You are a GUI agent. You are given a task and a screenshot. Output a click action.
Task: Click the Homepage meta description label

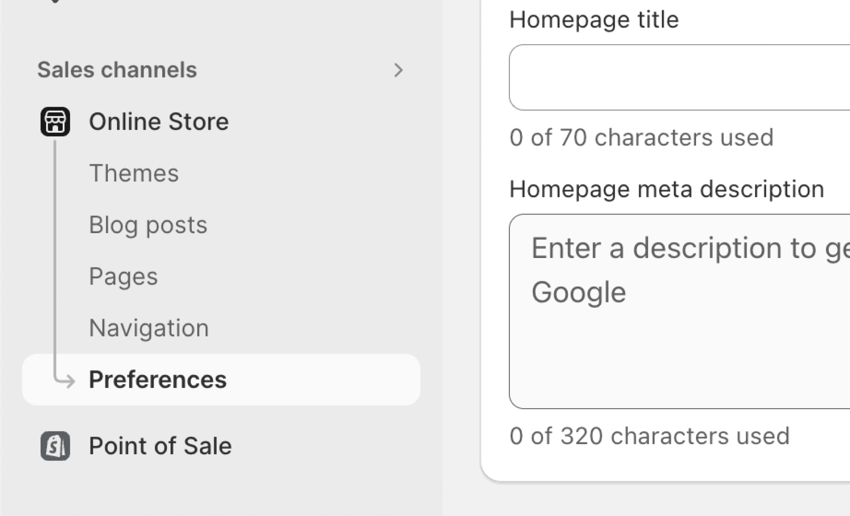click(667, 189)
